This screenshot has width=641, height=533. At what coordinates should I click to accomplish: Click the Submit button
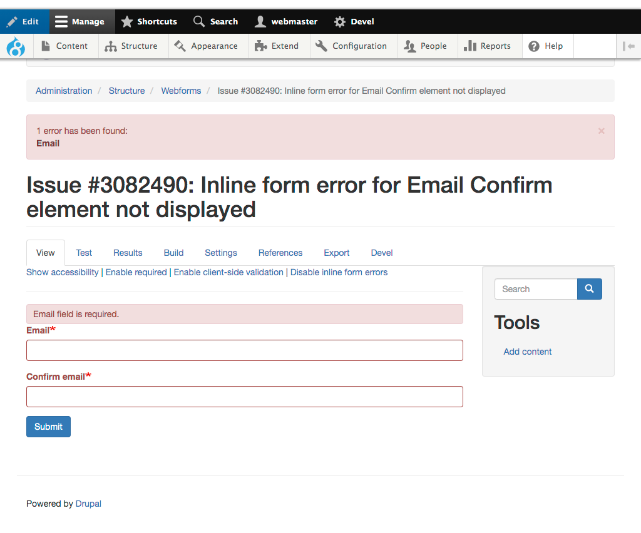pyautogui.click(x=48, y=427)
